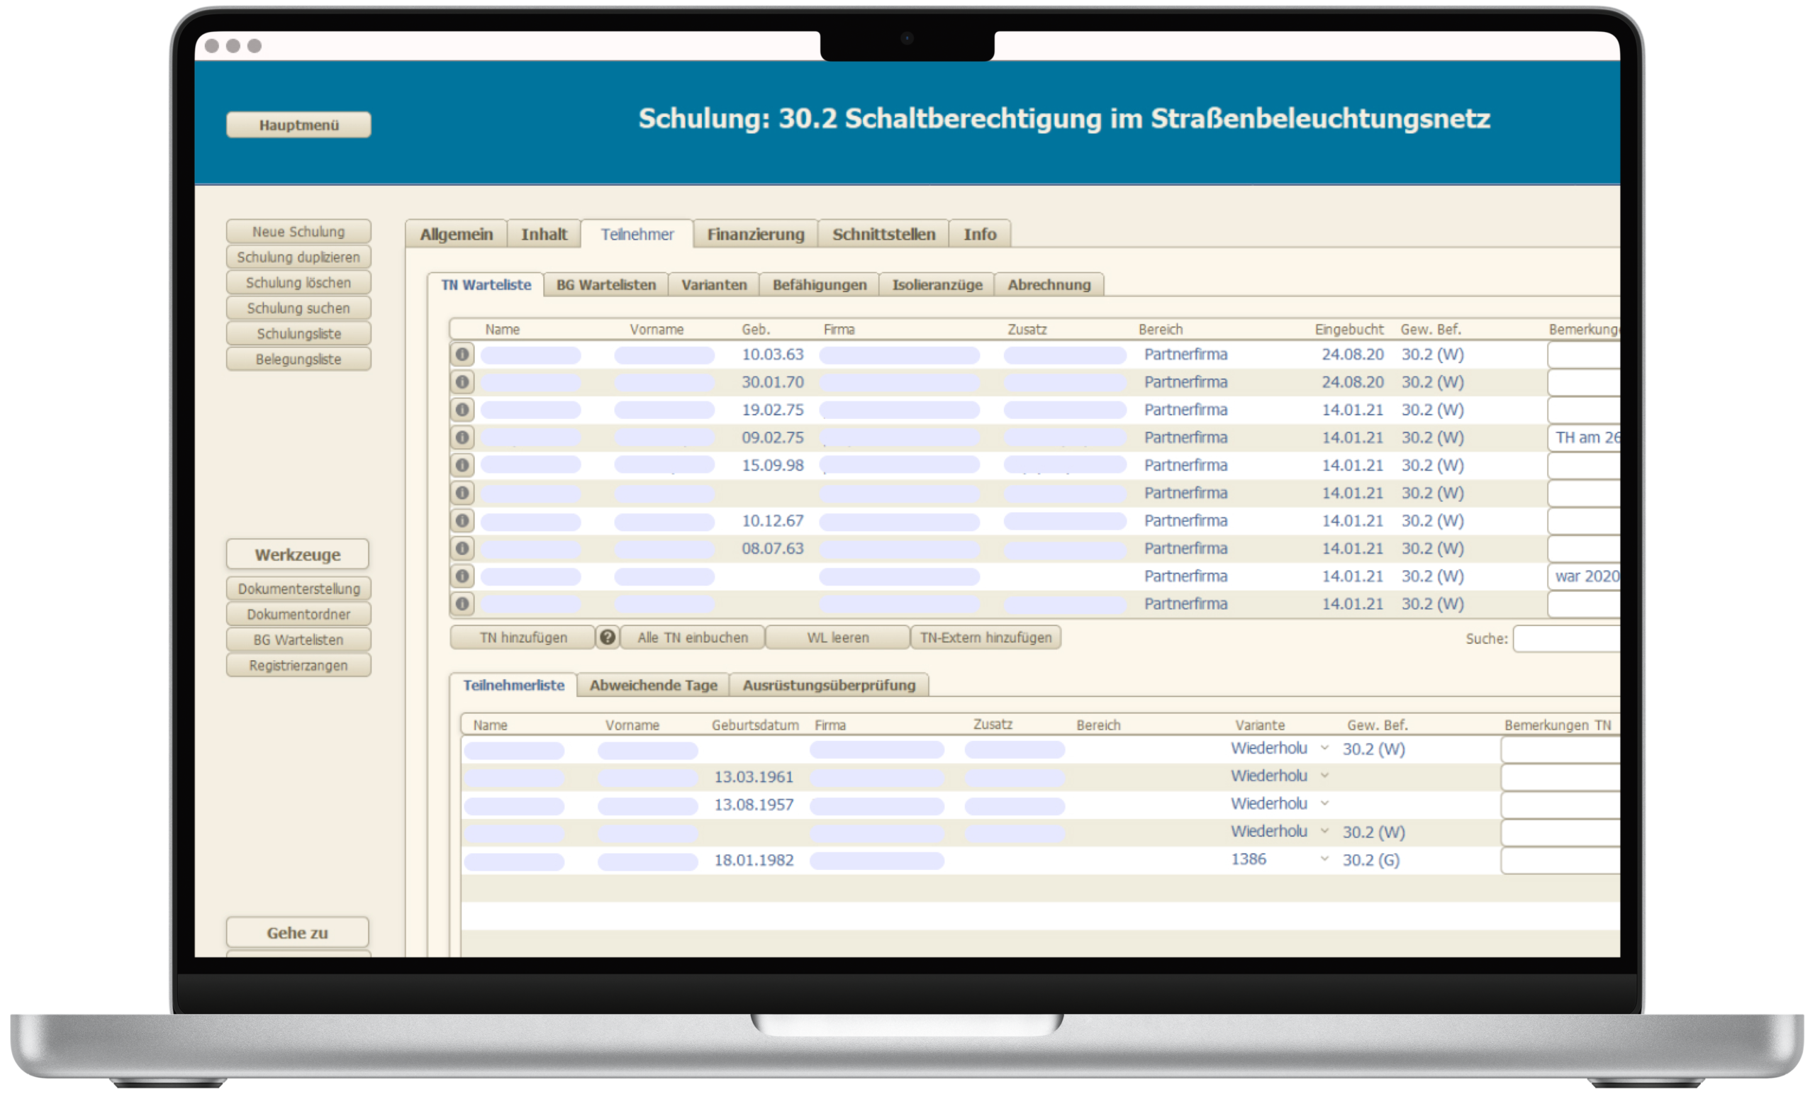The image size is (1815, 1099).
Task: Click inside the Suche search field
Action: coord(1568,638)
